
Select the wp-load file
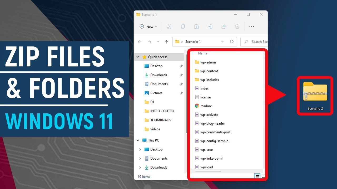204,167
